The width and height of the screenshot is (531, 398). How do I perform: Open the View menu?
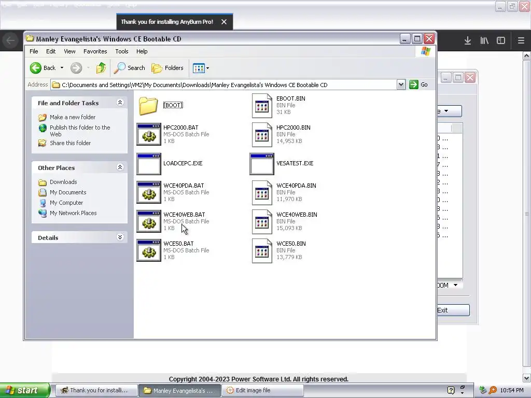coord(69,51)
